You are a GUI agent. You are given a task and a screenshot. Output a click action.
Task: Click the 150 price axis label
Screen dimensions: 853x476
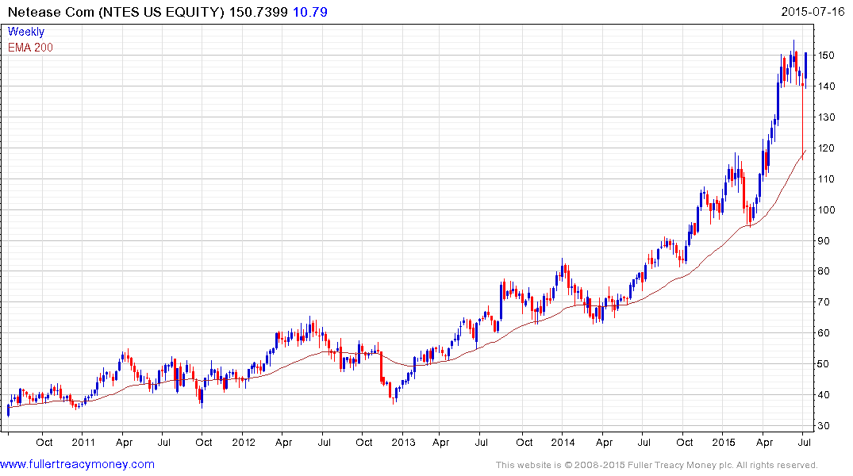click(x=826, y=56)
